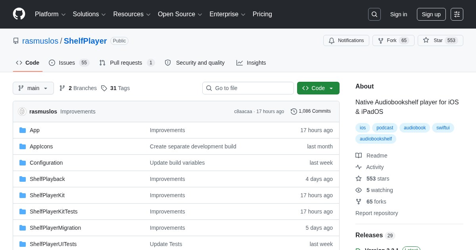Click the ShelfPlayerKitTests folder icon
The width and height of the screenshot is (476, 250).
click(23, 212)
